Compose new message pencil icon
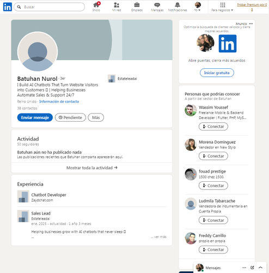 252,268
